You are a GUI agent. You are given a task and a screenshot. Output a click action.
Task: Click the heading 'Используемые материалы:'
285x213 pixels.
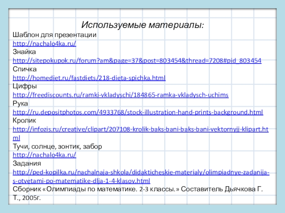pos(142,25)
